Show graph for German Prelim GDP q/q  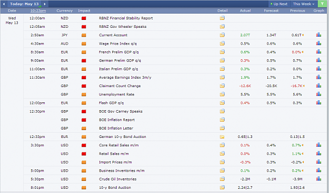click(318, 60)
